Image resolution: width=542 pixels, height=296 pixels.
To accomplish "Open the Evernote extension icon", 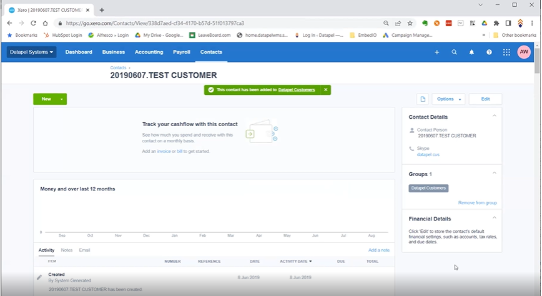I will (425, 23).
